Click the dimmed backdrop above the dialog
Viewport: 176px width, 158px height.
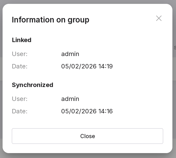87,2
